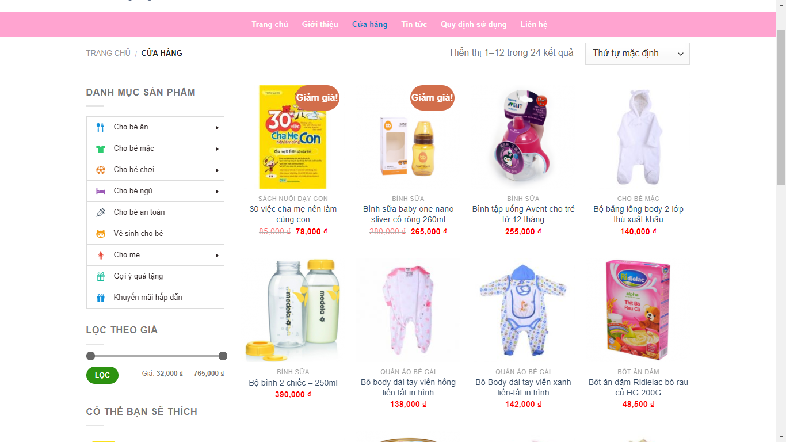Open the Ridielac bò rau củ product image
Viewport: 786px width, 442px height.
coord(638,310)
